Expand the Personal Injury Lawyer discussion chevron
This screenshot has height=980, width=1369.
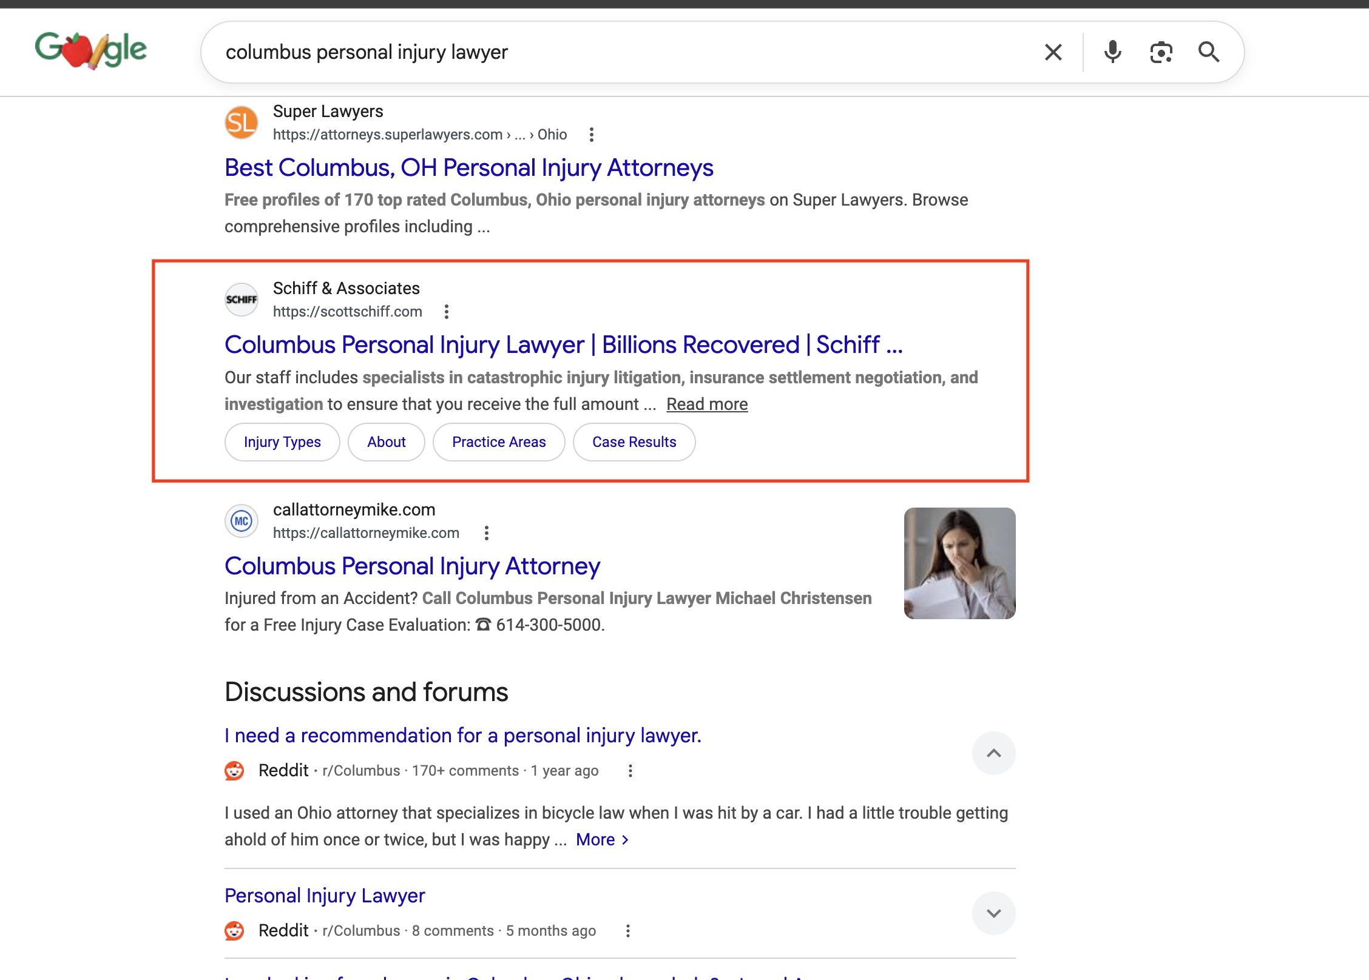(994, 913)
